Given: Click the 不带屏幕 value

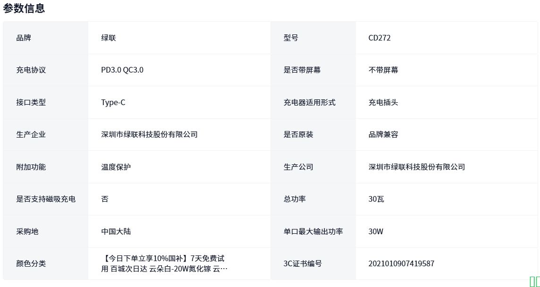Looking at the screenshot, I should pyautogui.click(x=383, y=70).
